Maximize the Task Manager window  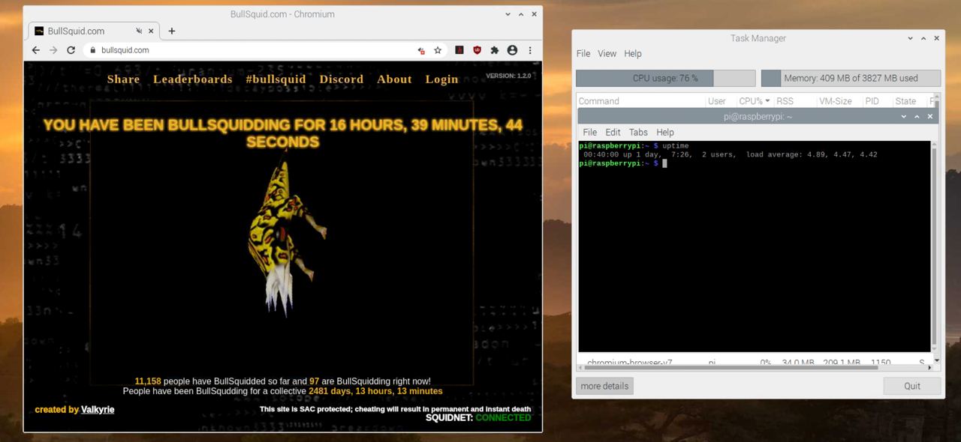pyautogui.click(x=923, y=38)
